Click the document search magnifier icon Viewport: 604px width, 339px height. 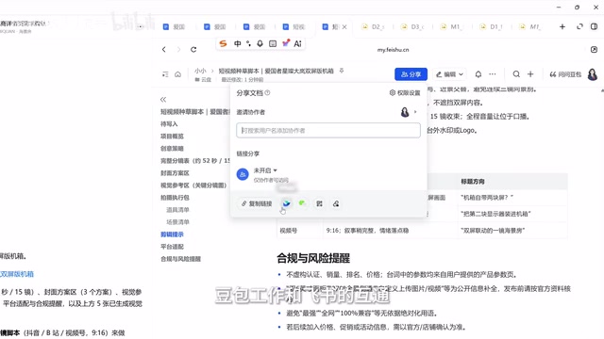[x=516, y=74]
